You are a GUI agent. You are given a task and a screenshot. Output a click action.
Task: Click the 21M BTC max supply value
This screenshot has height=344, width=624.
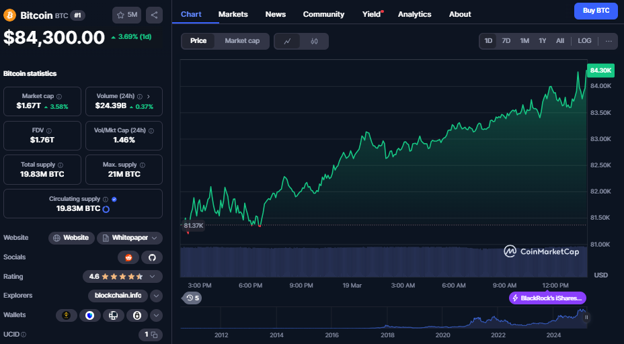pos(124,174)
